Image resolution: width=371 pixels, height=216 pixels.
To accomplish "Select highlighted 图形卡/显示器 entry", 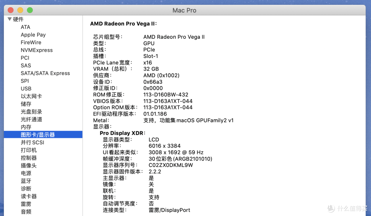I will (x=43, y=134).
